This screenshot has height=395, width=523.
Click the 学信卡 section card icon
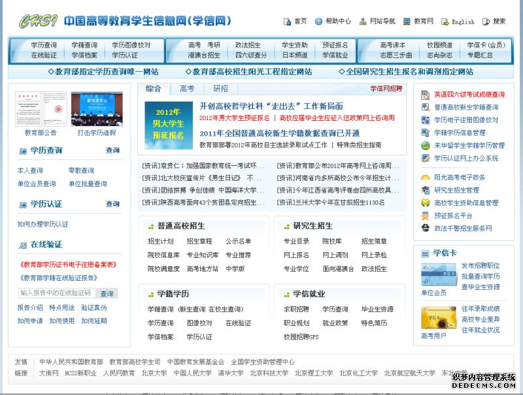[425, 254]
